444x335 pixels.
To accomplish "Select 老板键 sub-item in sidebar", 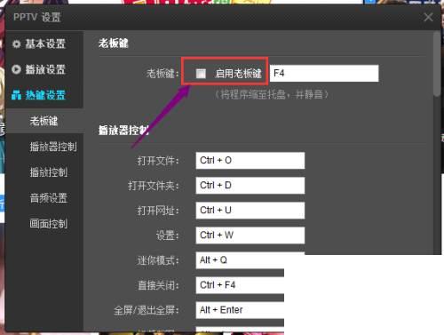I will click(44, 121).
